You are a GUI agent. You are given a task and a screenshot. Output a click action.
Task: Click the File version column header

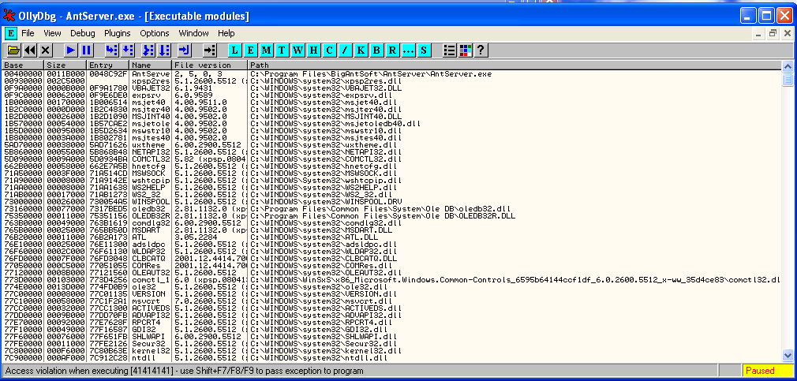pos(210,65)
